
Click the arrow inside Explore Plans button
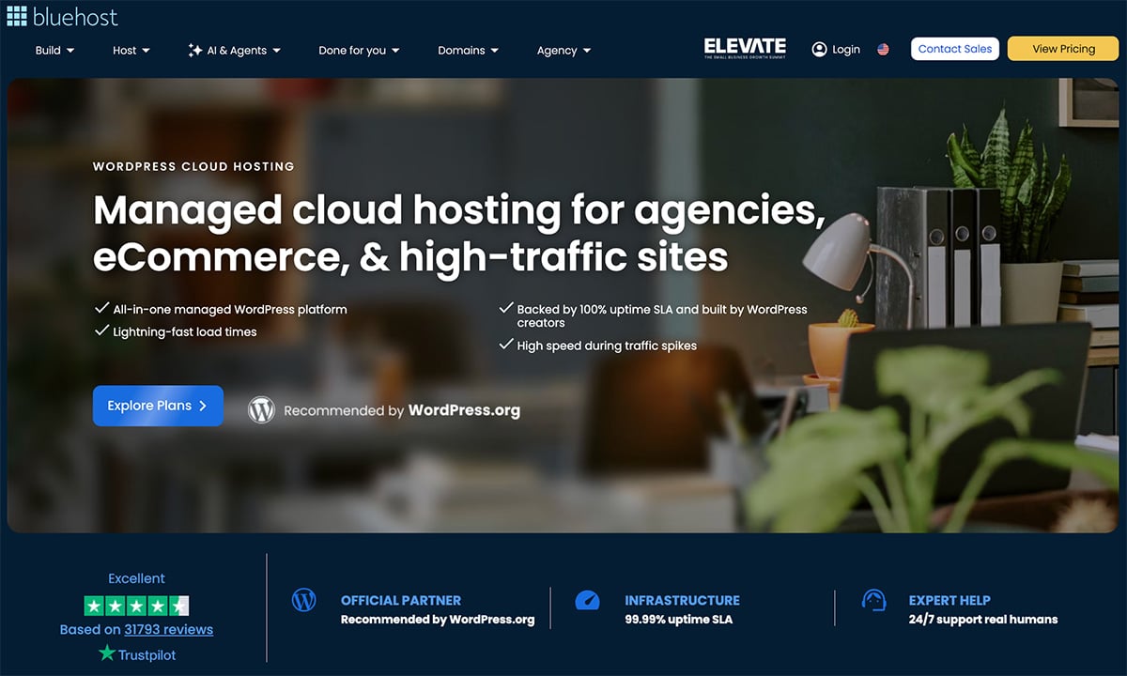click(x=203, y=406)
